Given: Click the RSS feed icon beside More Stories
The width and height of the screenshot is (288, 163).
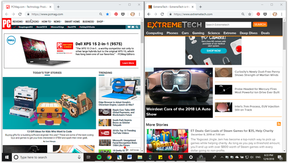Looking at the screenshot, I should click(279, 124).
